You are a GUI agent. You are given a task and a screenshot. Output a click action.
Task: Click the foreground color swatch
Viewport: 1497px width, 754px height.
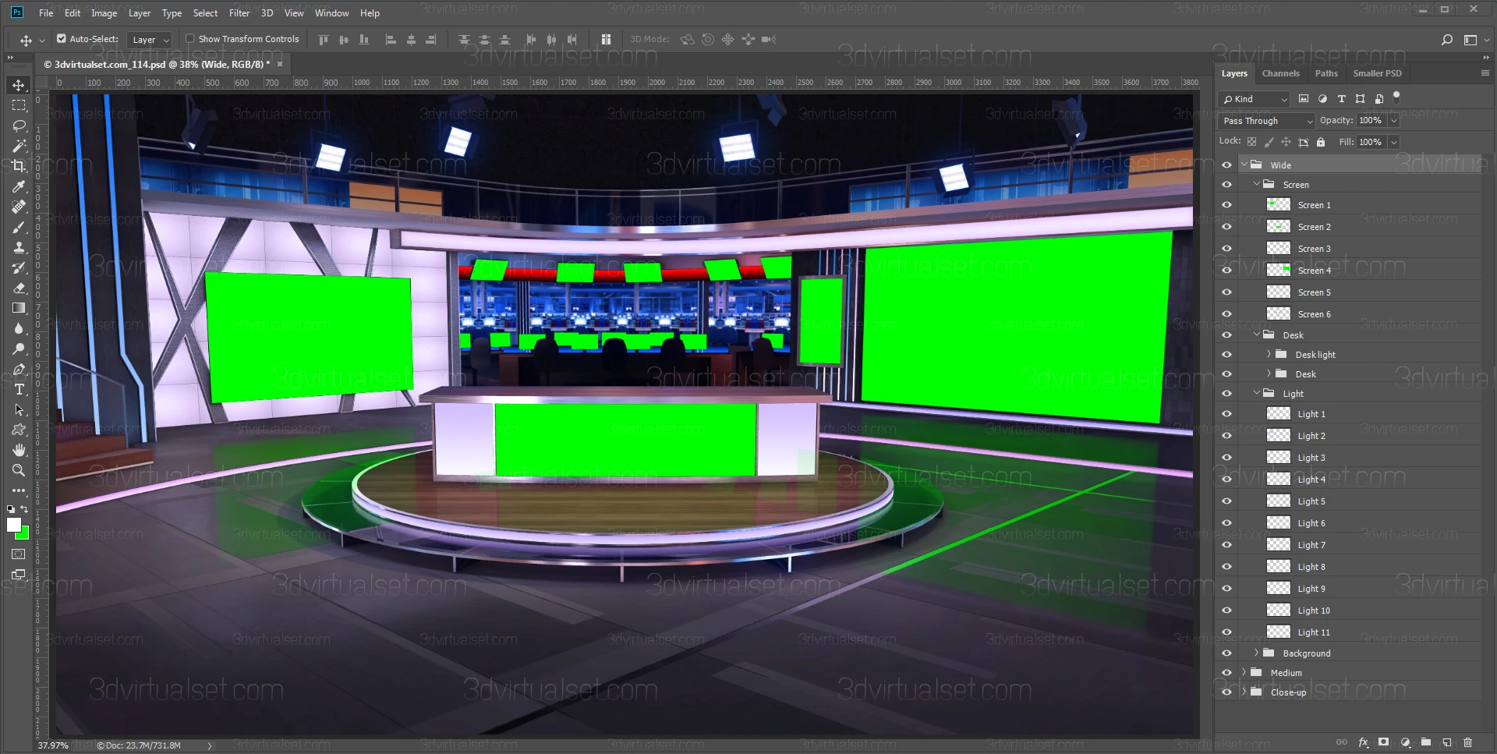[x=13, y=525]
